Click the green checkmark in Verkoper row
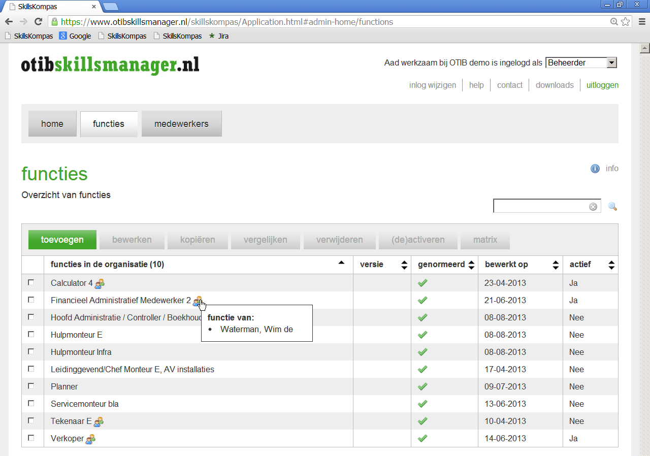The height and width of the screenshot is (456, 650). pos(422,438)
